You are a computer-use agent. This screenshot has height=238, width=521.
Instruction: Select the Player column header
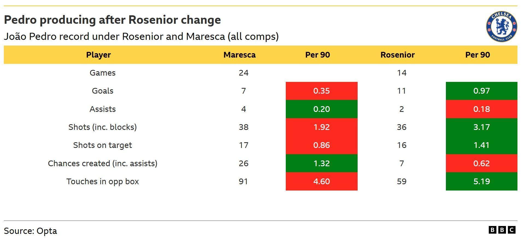[98, 55]
